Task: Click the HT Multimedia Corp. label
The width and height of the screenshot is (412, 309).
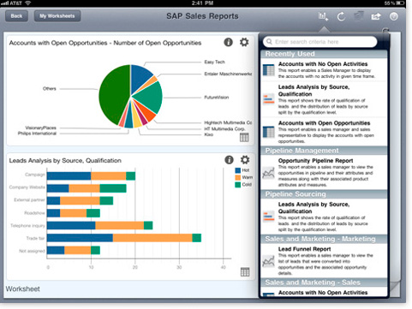Action: click(224, 128)
